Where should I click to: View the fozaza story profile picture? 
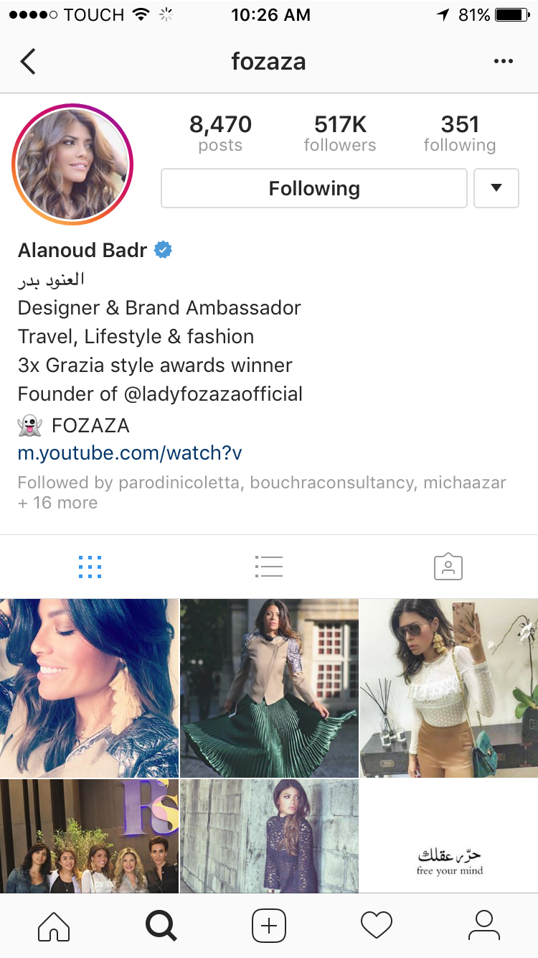click(72, 164)
